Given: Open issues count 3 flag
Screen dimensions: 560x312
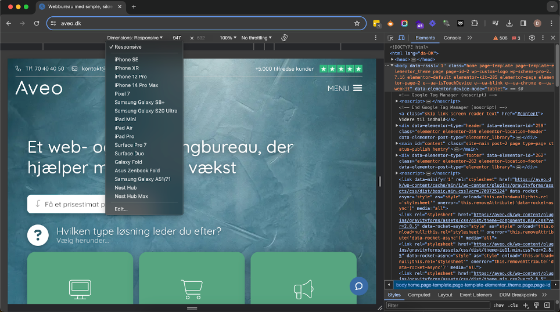Looking at the screenshot, I should coord(516,38).
